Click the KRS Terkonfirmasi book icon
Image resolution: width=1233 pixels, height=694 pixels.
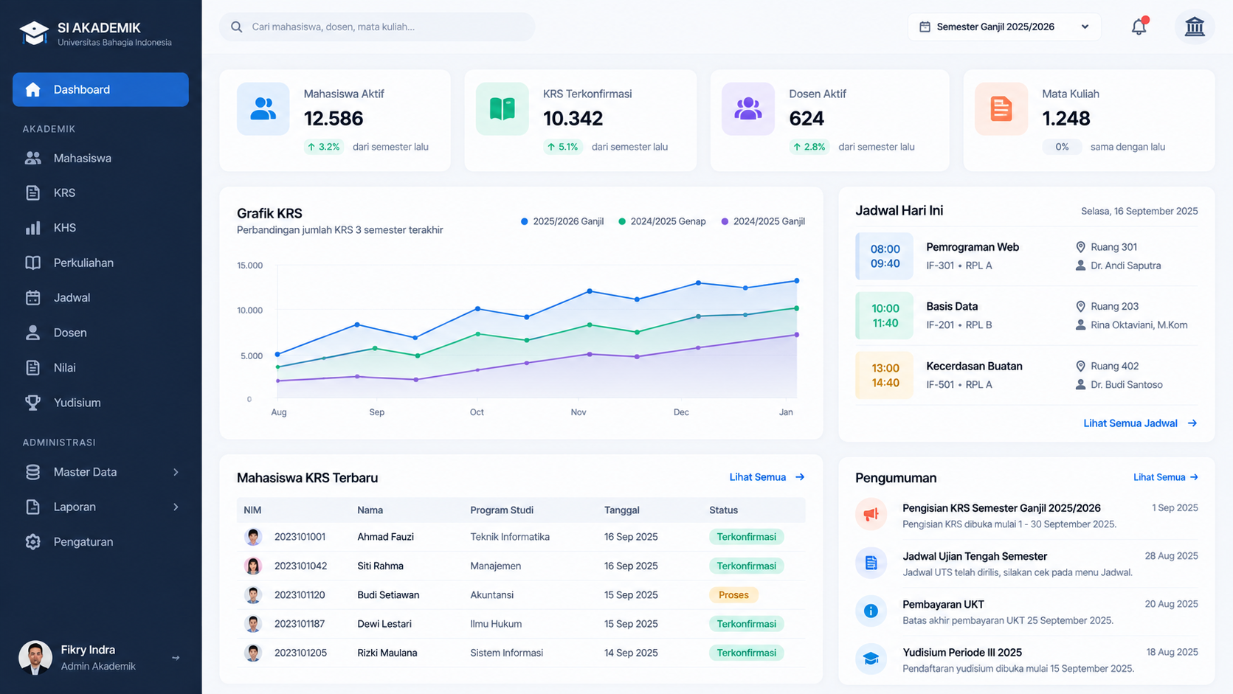[x=502, y=109]
